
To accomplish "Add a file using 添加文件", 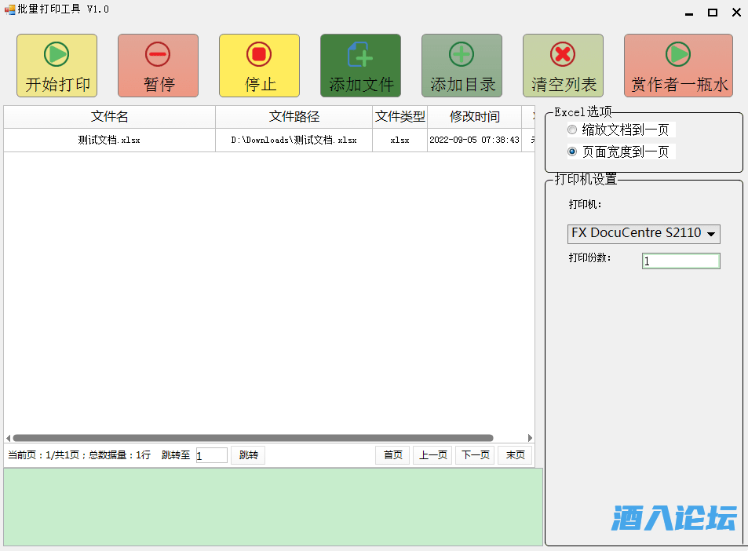I will tap(360, 66).
